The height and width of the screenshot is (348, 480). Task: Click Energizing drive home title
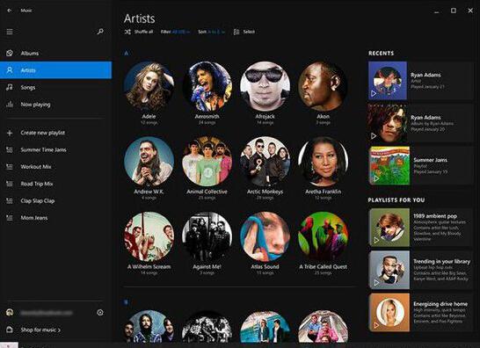440,304
